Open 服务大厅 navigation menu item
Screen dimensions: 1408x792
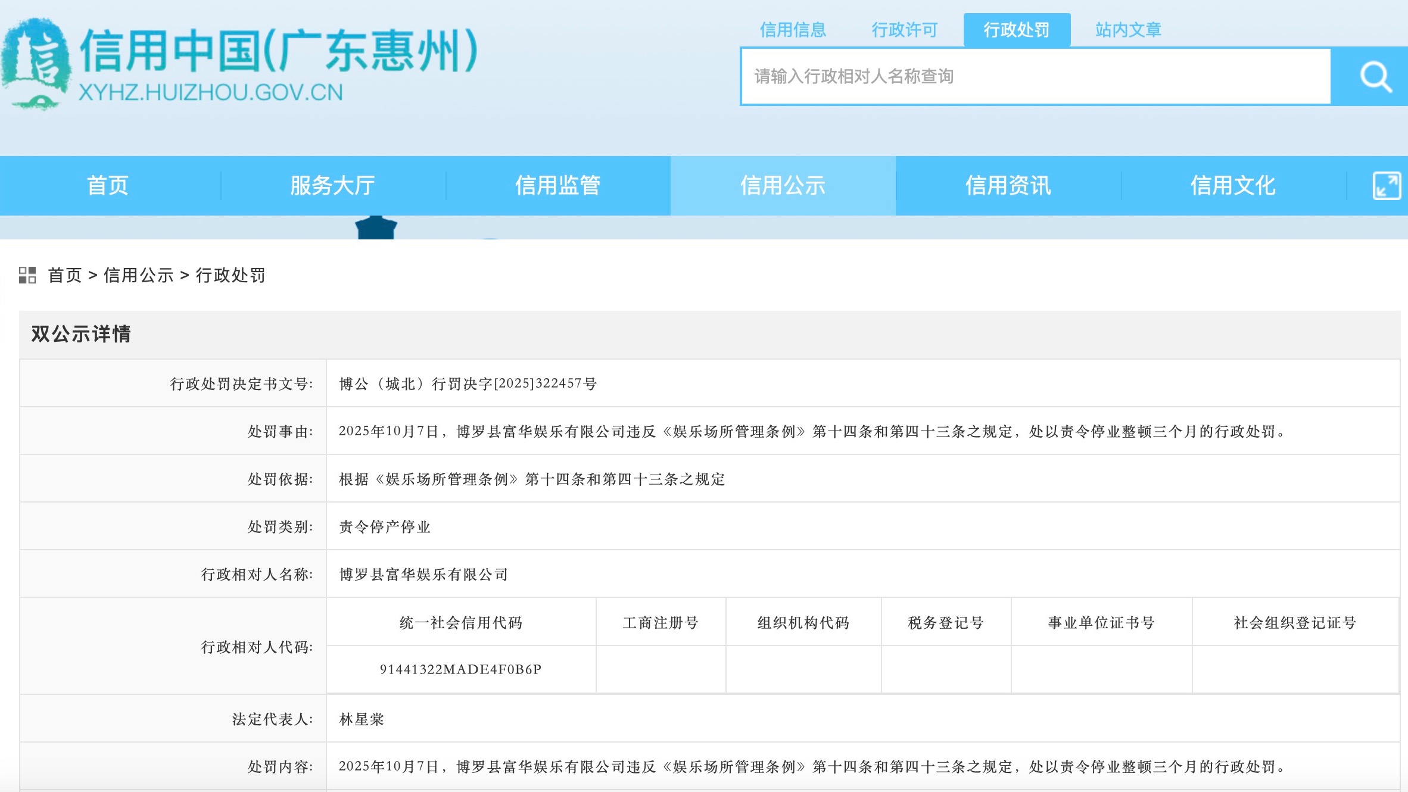click(x=332, y=186)
